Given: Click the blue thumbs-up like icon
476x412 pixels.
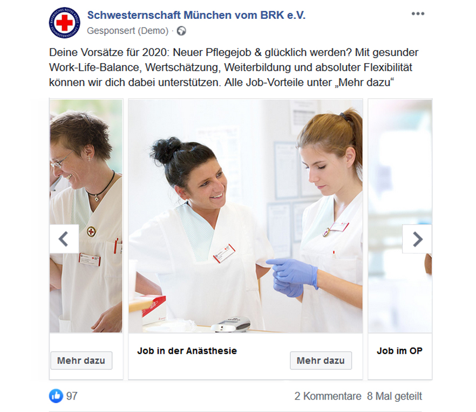Looking at the screenshot, I should [x=56, y=396].
